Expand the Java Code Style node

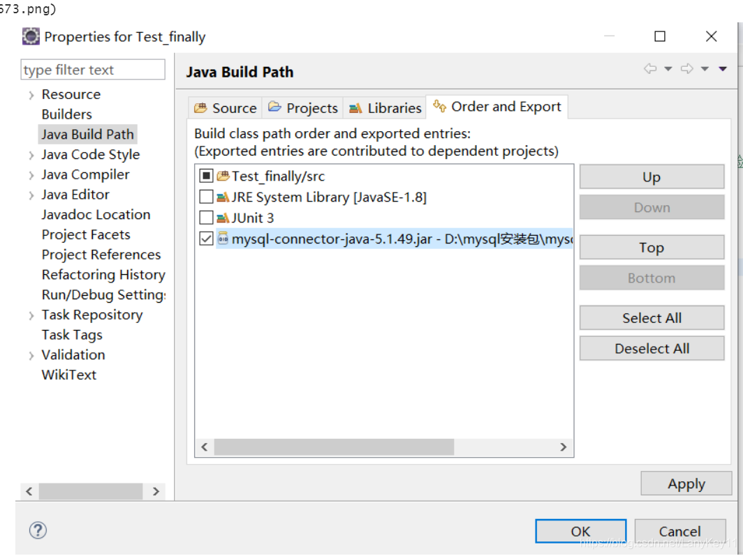coord(31,155)
